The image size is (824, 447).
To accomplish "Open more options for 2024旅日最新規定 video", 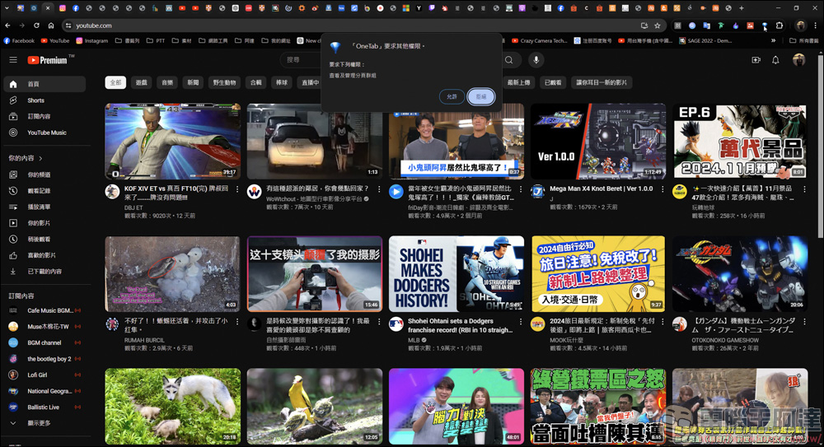I will pyautogui.click(x=662, y=322).
